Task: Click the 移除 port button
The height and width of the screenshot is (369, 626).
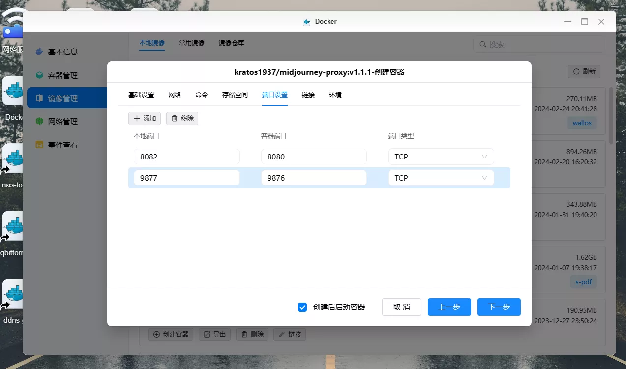Action: pyautogui.click(x=182, y=118)
